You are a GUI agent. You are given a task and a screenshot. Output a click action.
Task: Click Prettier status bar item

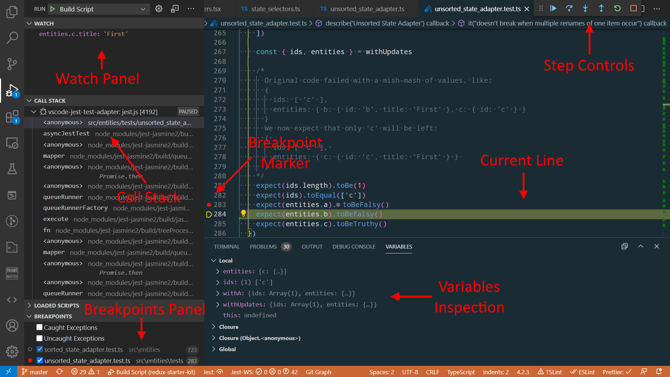point(617,372)
